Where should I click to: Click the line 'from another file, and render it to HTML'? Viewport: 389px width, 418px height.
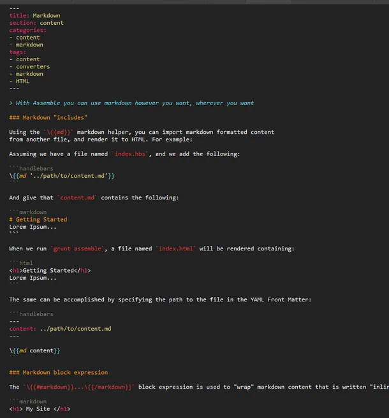[101, 140]
